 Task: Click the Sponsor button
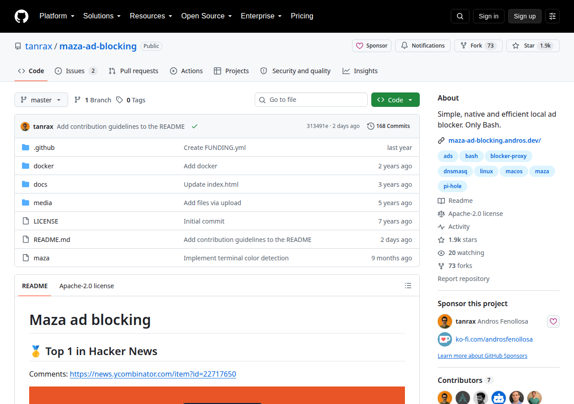[372, 46]
